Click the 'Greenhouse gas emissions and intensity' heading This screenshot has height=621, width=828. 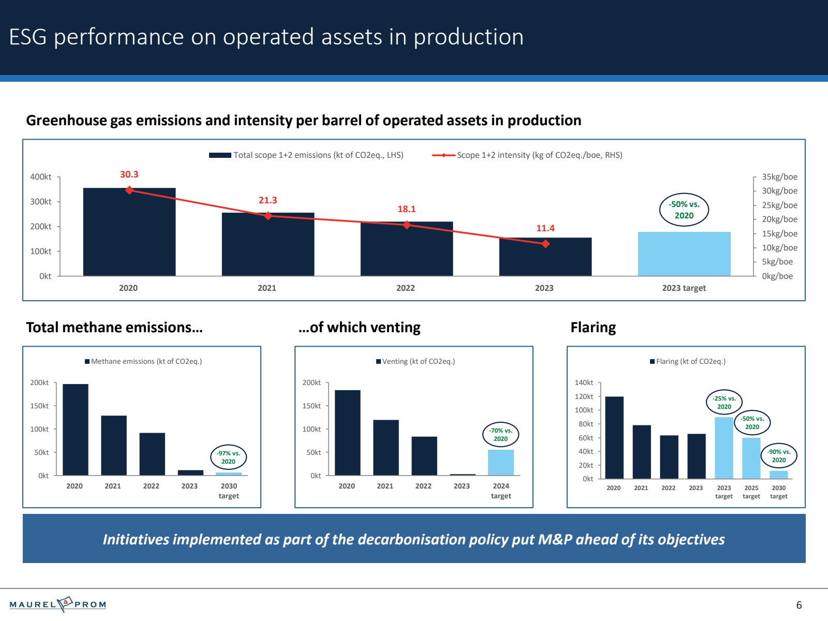tap(304, 120)
